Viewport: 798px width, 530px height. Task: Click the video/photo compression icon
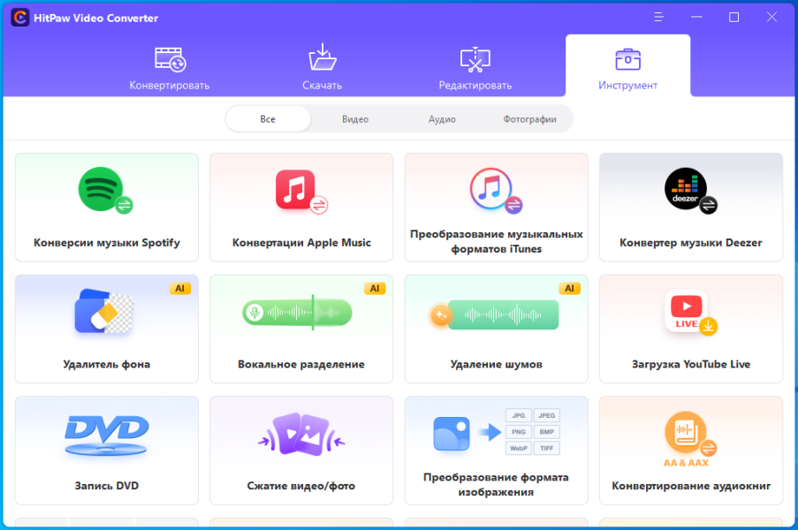click(301, 434)
